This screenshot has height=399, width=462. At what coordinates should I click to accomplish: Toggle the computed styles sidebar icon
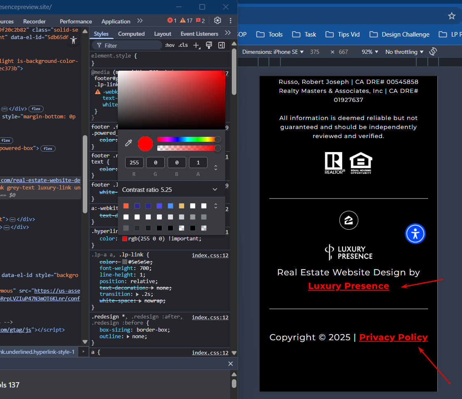click(222, 45)
